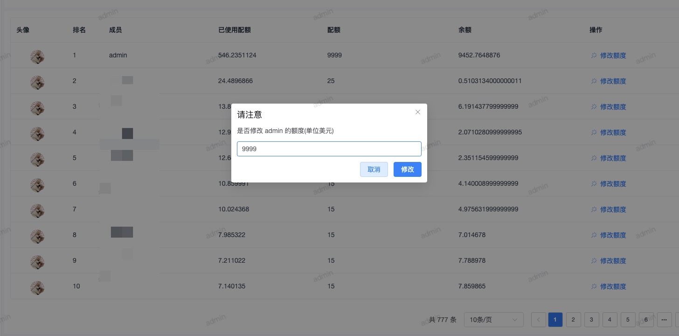The height and width of the screenshot is (336, 679).
Task: Click the 修改 button to confirm quota change
Action: (x=407, y=169)
